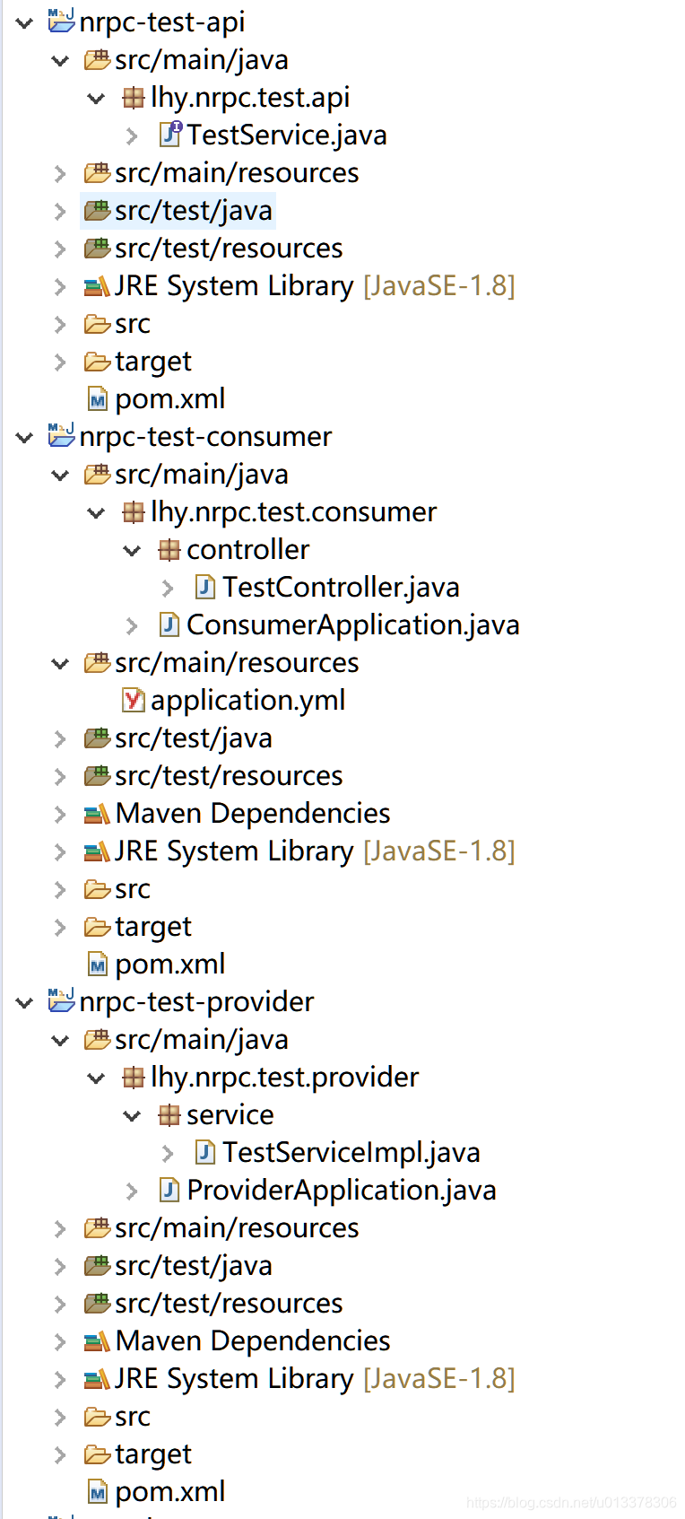Expand the TestController.java node
This screenshot has width=685, height=1519.
(x=168, y=588)
